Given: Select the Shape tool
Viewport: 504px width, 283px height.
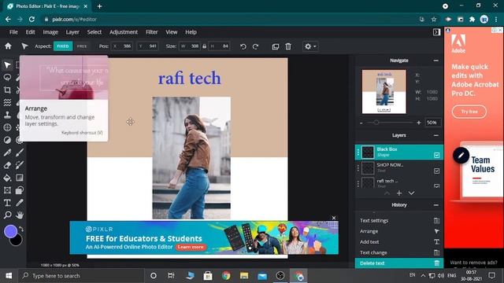Looking at the screenshot, I should (20, 190).
